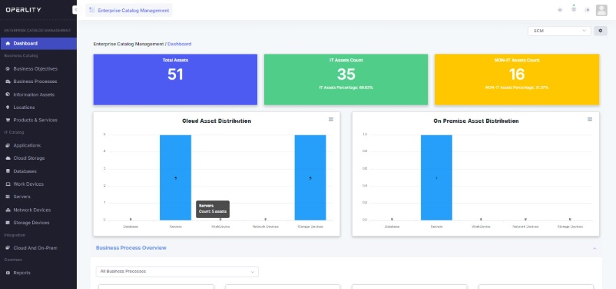Open Cloud Asset Distribution chart menu
Image resolution: width=616 pixels, height=289 pixels.
tap(331, 119)
